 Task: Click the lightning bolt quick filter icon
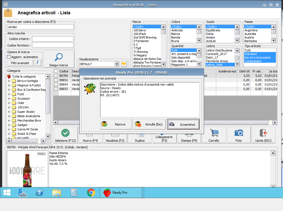pyautogui.click(x=38, y=63)
